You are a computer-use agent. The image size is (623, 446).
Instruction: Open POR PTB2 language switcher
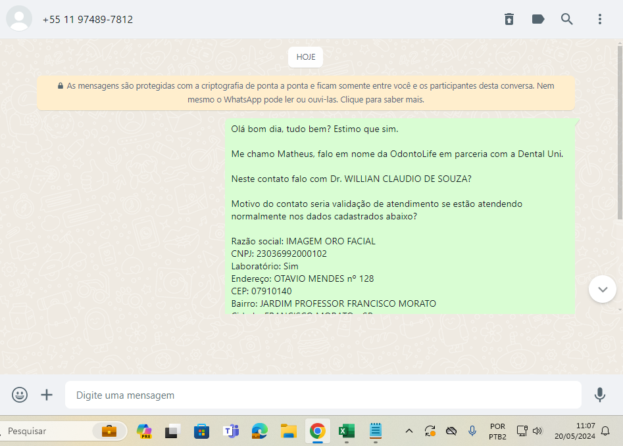point(497,432)
